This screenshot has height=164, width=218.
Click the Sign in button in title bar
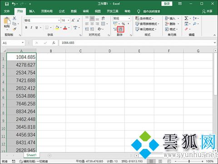click(x=167, y=4)
